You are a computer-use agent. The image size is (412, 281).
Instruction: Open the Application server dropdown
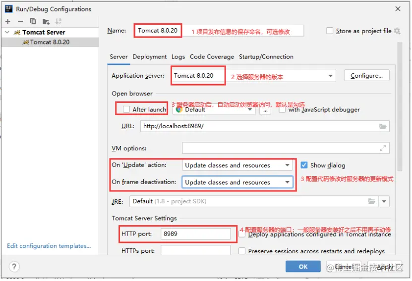(x=330, y=76)
